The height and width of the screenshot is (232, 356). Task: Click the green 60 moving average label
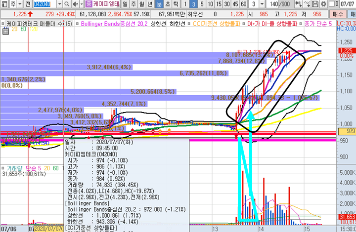pos(23,29)
